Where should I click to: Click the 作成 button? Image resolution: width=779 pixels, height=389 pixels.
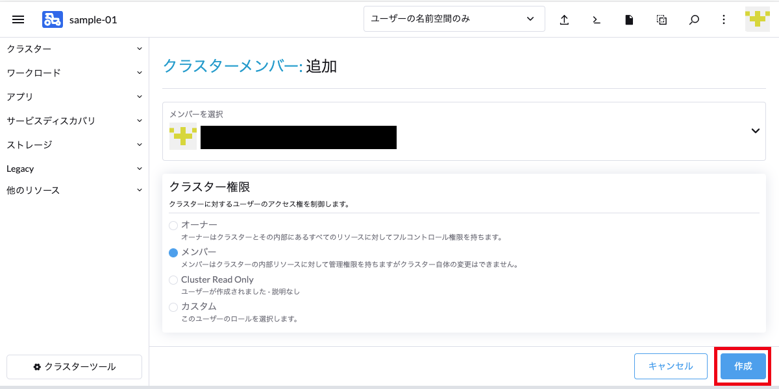tap(743, 366)
